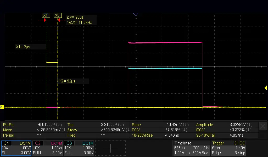Click the Stop acquisition status text
The image size is (268, 157).
point(216,148)
